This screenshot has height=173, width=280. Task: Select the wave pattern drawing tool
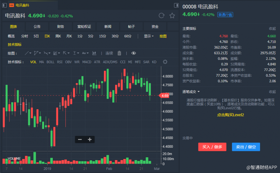tap(46, 53)
